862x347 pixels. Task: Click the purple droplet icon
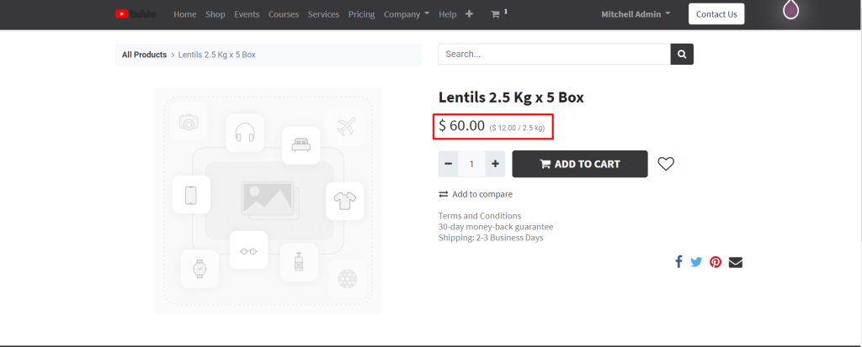tap(790, 10)
